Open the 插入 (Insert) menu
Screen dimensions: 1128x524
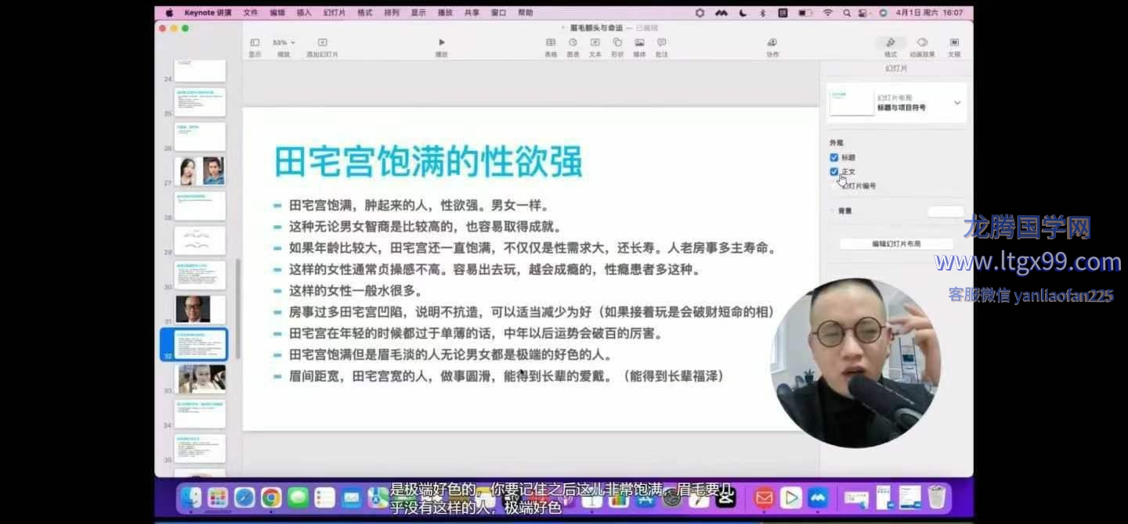pyautogui.click(x=303, y=13)
